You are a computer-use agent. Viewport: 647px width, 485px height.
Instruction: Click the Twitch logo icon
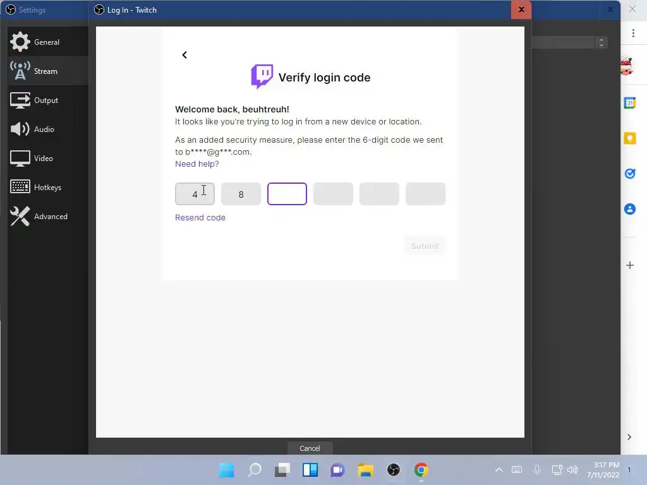tap(262, 76)
